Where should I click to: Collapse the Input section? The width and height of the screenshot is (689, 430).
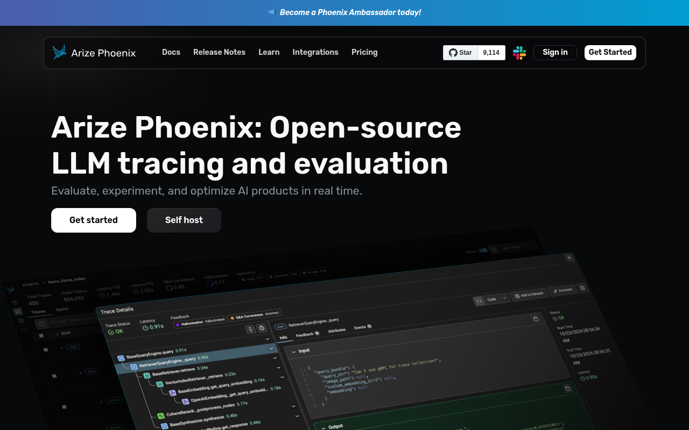coord(293,351)
